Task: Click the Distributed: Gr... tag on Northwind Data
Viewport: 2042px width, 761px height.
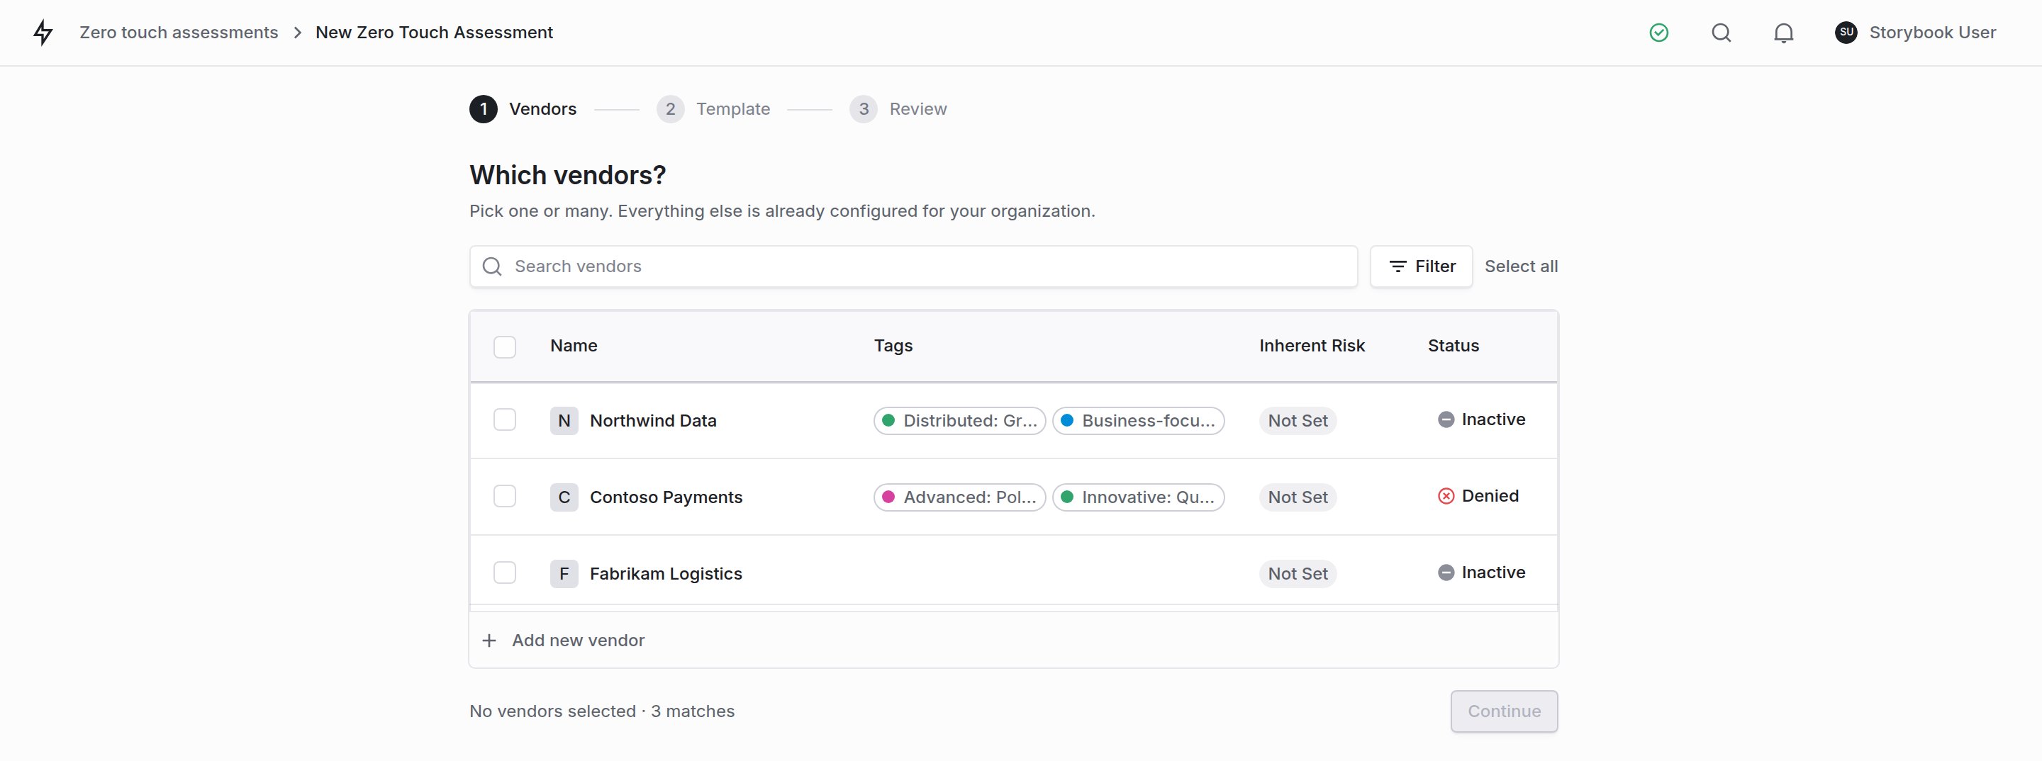Action: 960,420
